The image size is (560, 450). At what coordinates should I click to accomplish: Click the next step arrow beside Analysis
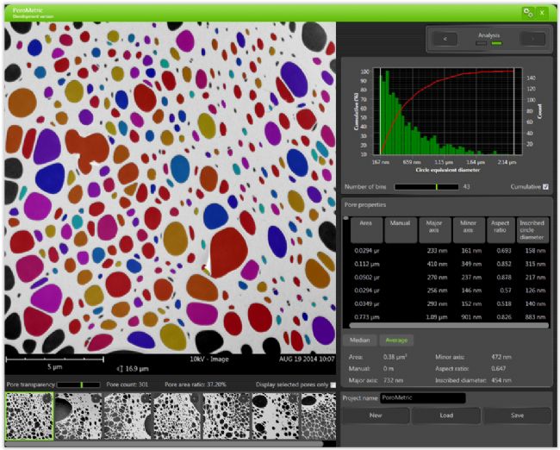pos(533,39)
